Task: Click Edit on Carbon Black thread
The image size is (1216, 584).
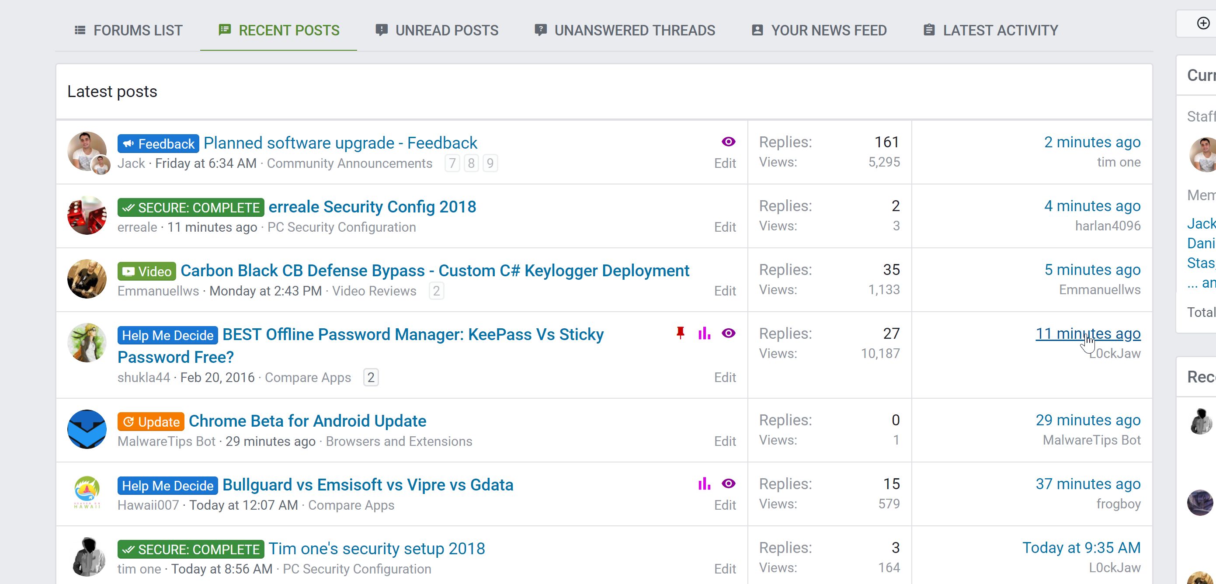Action: pyautogui.click(x=725, y=291)
